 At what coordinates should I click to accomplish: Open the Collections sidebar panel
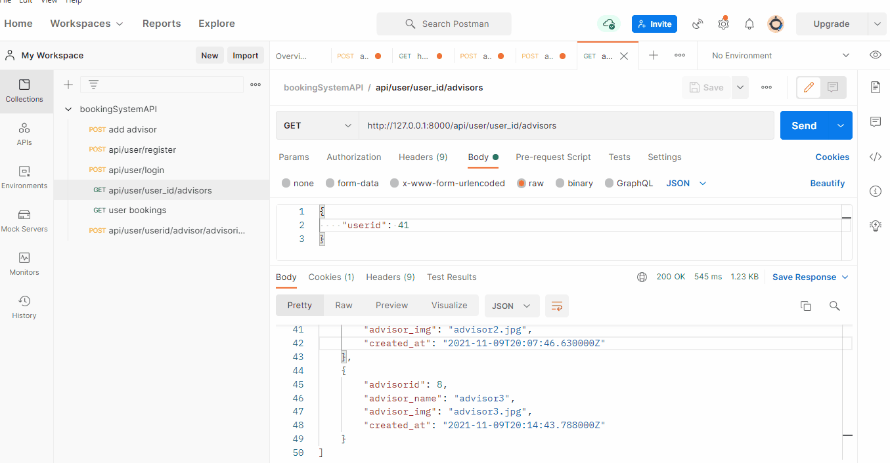(24, 91)
